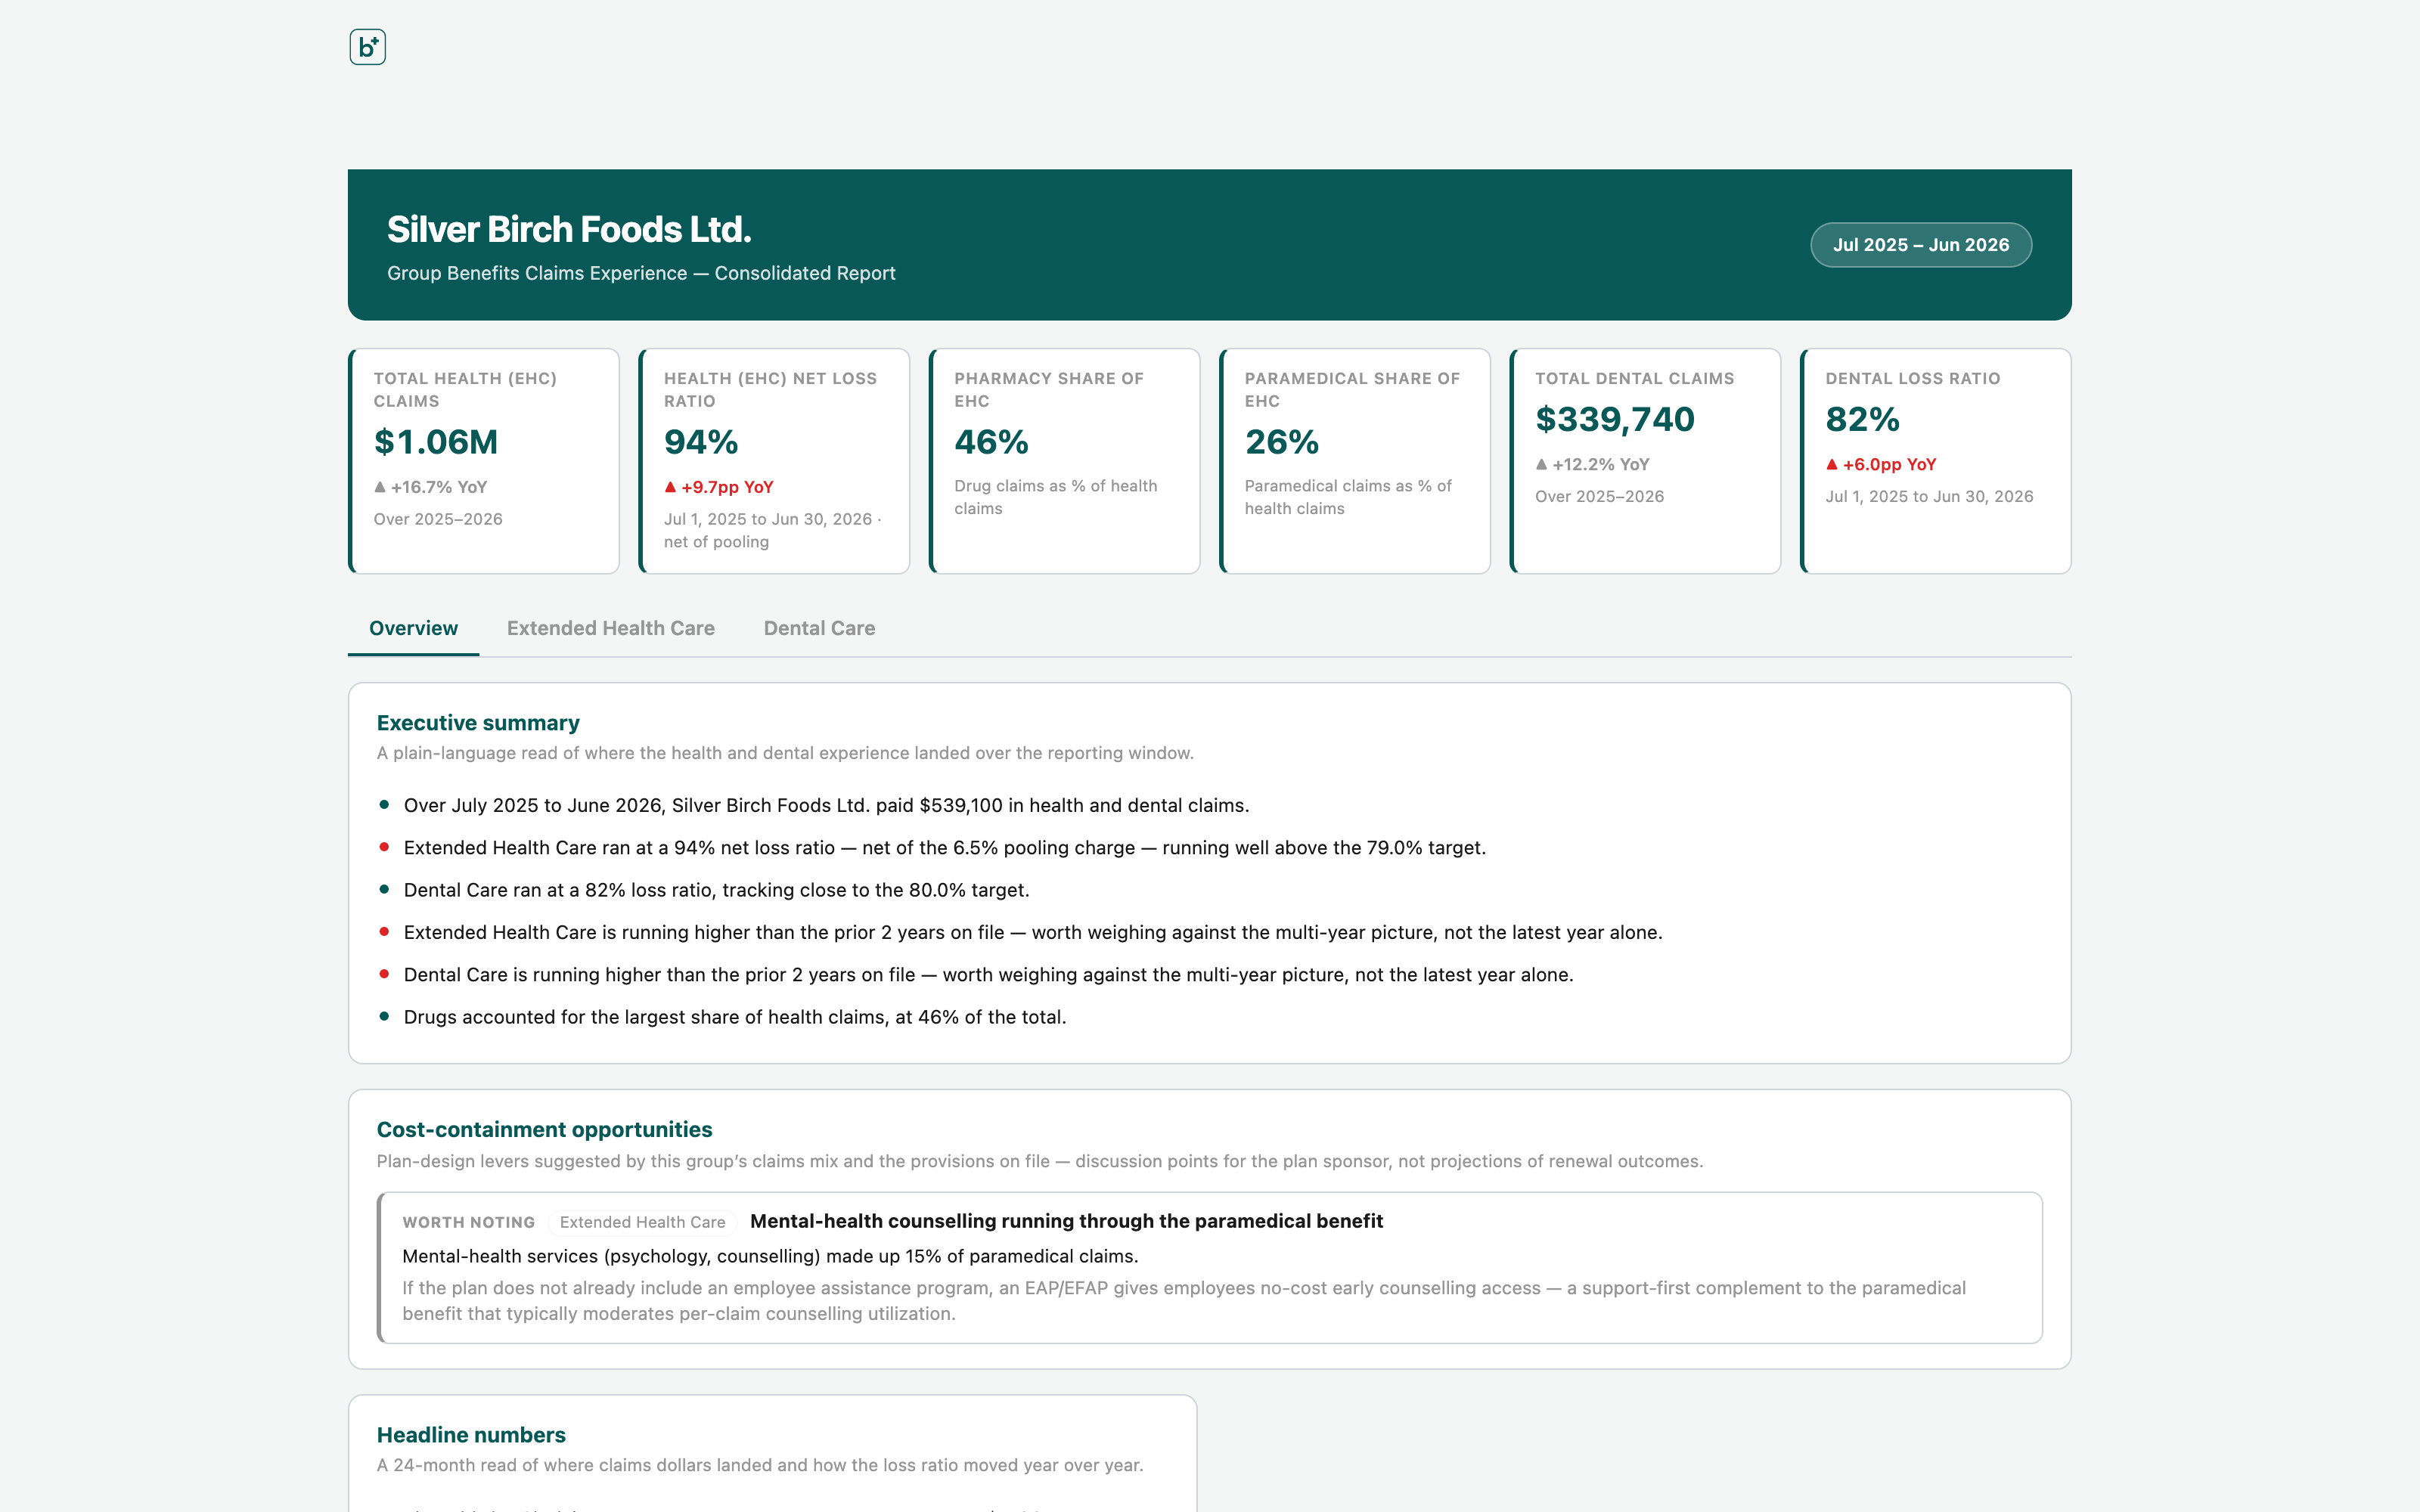This screenshot has width=2420, height=1512.
Task: Select the Total Health (EHC) Claims card
Action: tap(484, 461)
